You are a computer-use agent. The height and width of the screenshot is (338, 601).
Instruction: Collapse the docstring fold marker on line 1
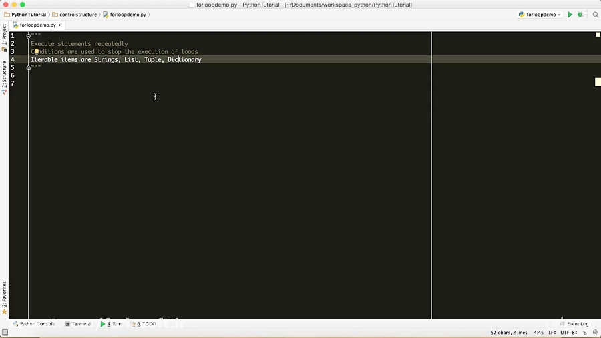click(29, 36)
